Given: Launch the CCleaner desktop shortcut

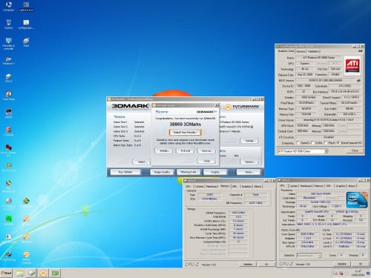Looking at the screenshot, I should coord(8,131).
